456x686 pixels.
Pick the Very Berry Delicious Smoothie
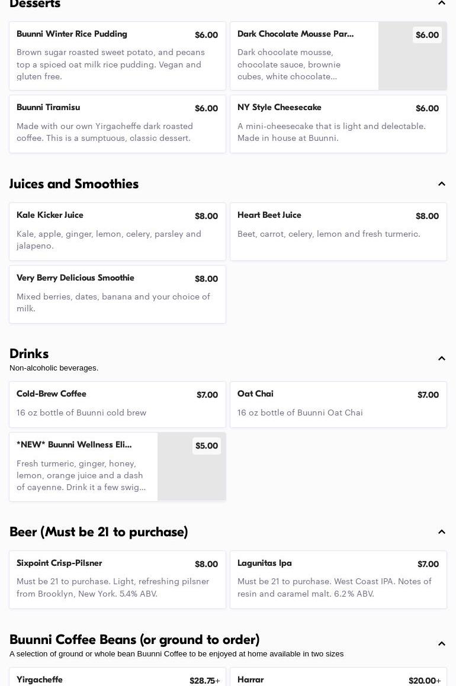[x=117, y=294]
